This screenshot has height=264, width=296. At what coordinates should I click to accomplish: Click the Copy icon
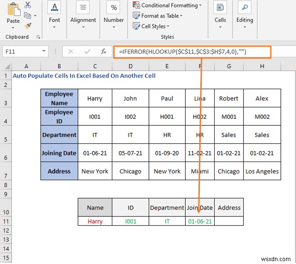(28, 16)
